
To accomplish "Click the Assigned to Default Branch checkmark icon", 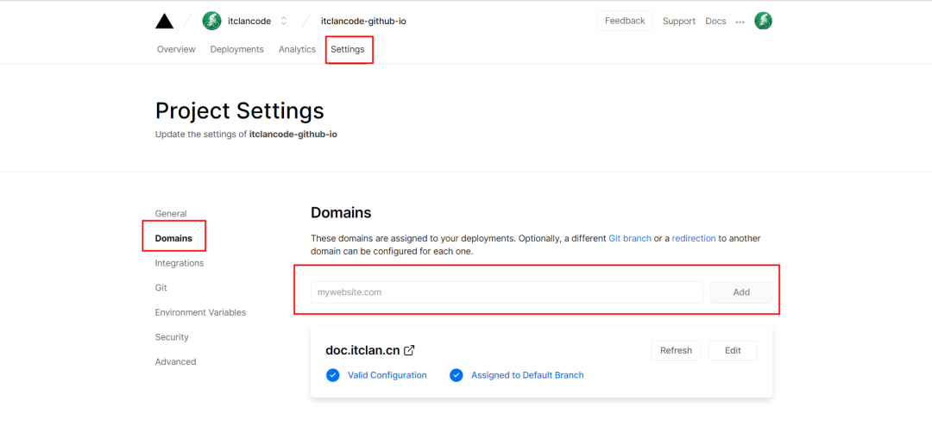I will click(x=457, y=375).
